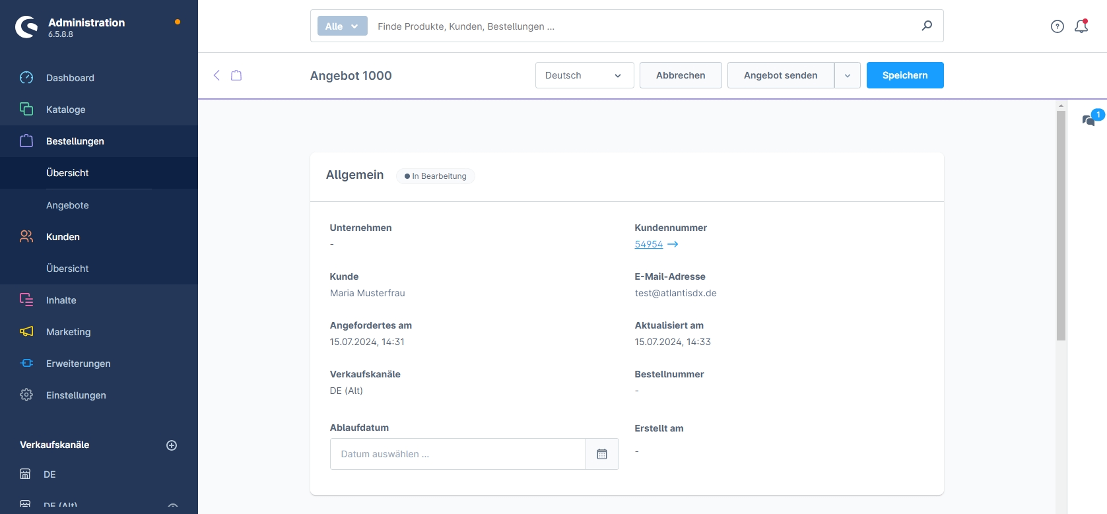This screenshot has height=514, width=1107.
Task: Click the arrow next to customer number 54954
Action: (x=673, y=244)
